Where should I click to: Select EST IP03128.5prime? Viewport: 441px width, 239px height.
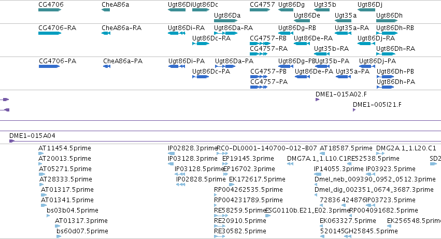click(180, 174)
